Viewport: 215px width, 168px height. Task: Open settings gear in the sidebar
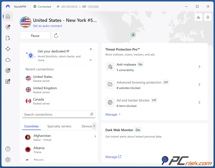click(x=8, y=160)
